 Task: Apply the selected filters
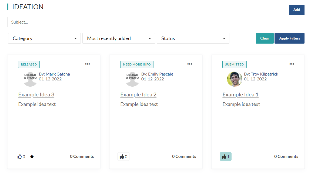coord(289,38)
